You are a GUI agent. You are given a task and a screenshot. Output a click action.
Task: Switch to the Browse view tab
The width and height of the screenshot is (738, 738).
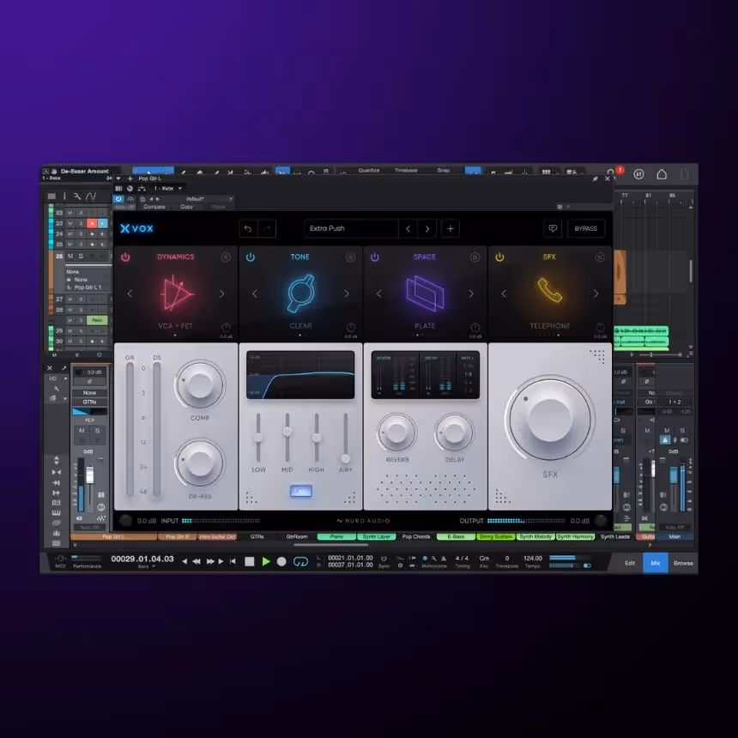coord(683,563)
